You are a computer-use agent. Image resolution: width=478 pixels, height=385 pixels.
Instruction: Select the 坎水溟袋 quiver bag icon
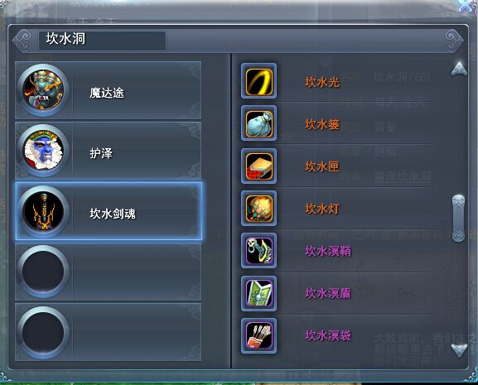click(258, 335)
